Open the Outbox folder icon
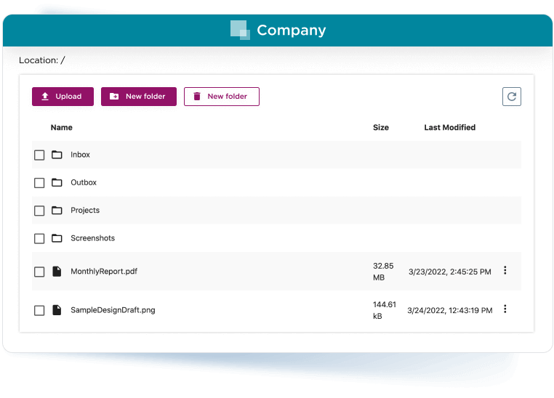The image size is (554, 398). 57,182
